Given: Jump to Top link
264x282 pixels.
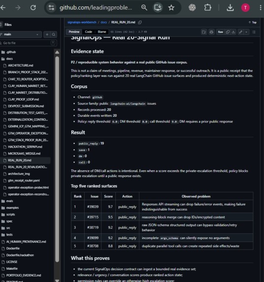Looking at the screenshot, I should tap(253, 22).
